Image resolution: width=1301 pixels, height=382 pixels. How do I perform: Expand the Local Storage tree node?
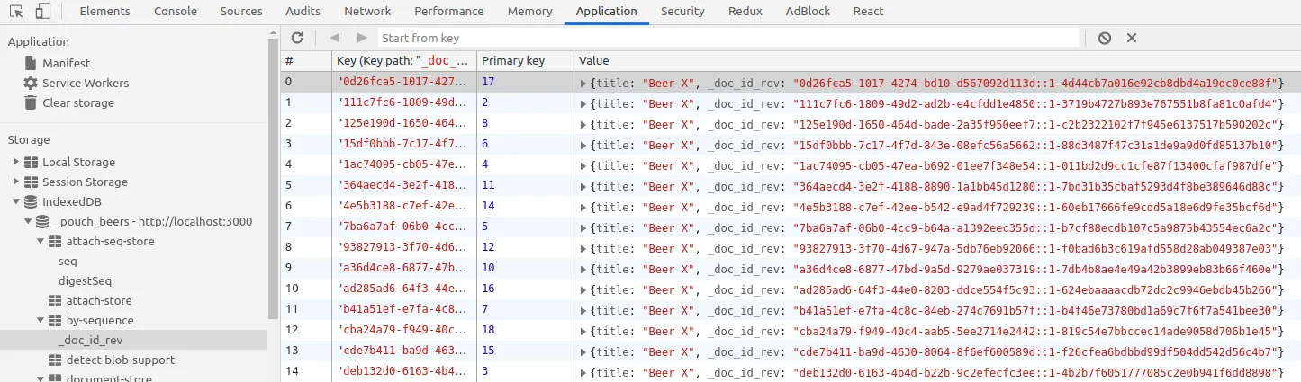(15, 163)
